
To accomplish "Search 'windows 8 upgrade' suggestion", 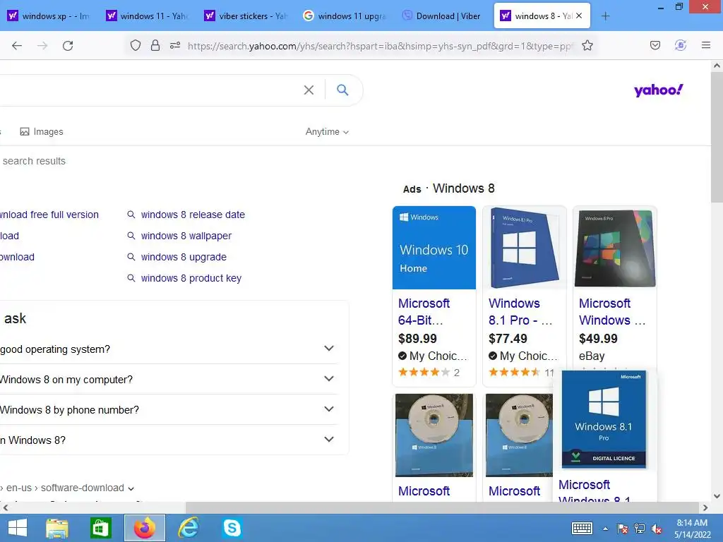I will [x=184, y=257].
